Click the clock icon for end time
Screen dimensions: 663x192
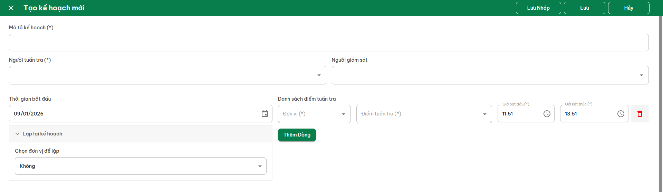click(x=621, y=114)
